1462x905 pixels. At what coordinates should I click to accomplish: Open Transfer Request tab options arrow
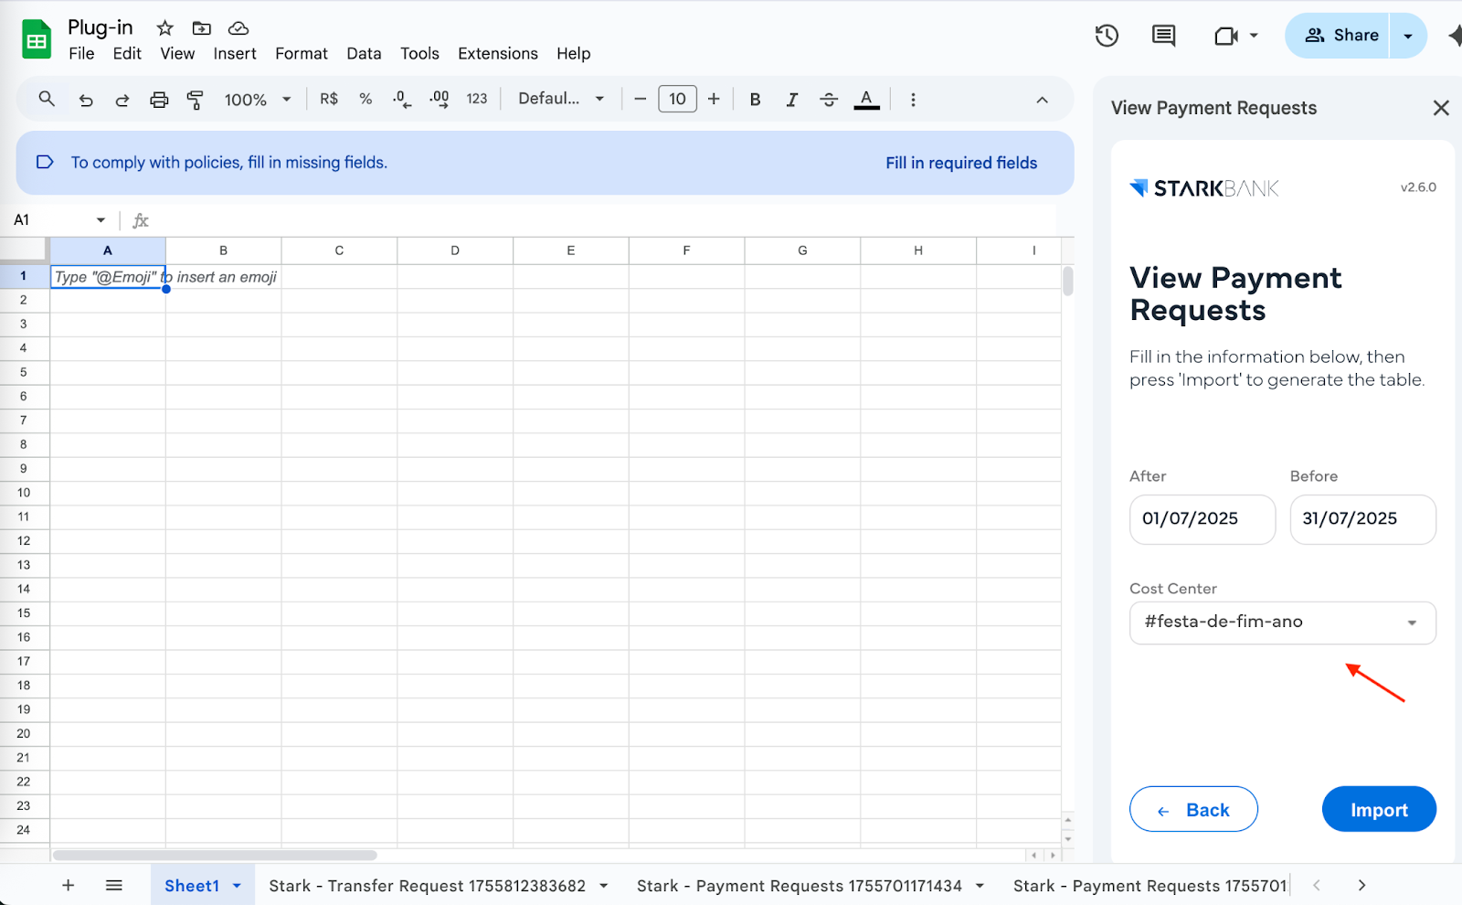(x=604, y=886)
